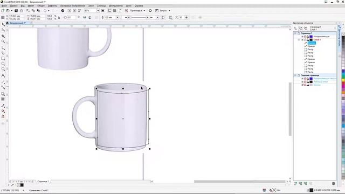The image size is (345, 194).
Task: Click the Full-screen preview icon
Action: coord(103,11)
